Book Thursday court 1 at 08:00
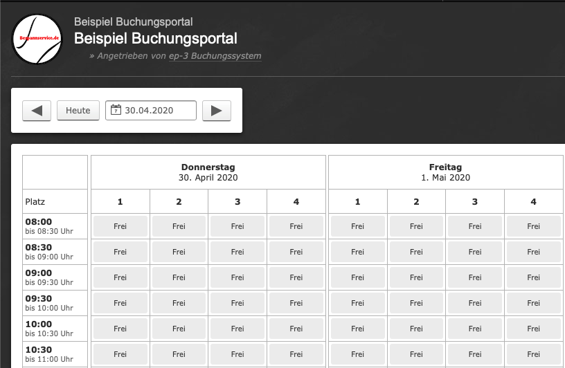 [120, 226]
